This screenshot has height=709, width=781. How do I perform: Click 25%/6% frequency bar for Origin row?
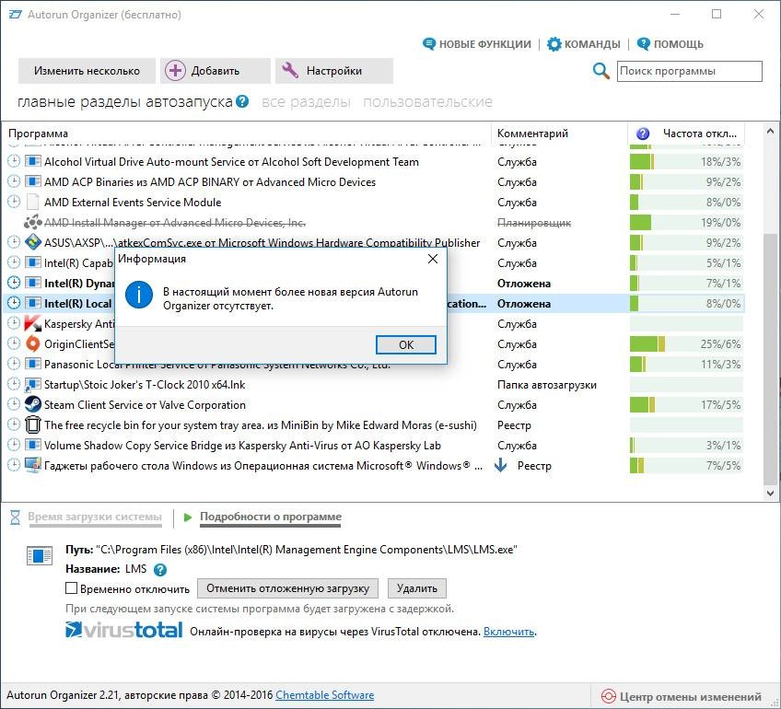(x=686, y=344)
